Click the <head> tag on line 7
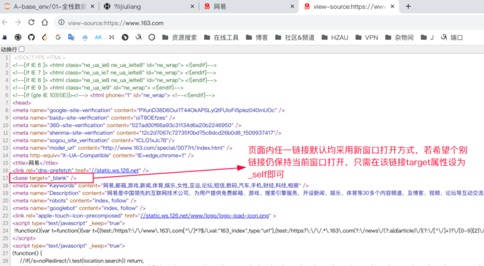The width and height of the screenshot is (484, 266). point(21,103)
